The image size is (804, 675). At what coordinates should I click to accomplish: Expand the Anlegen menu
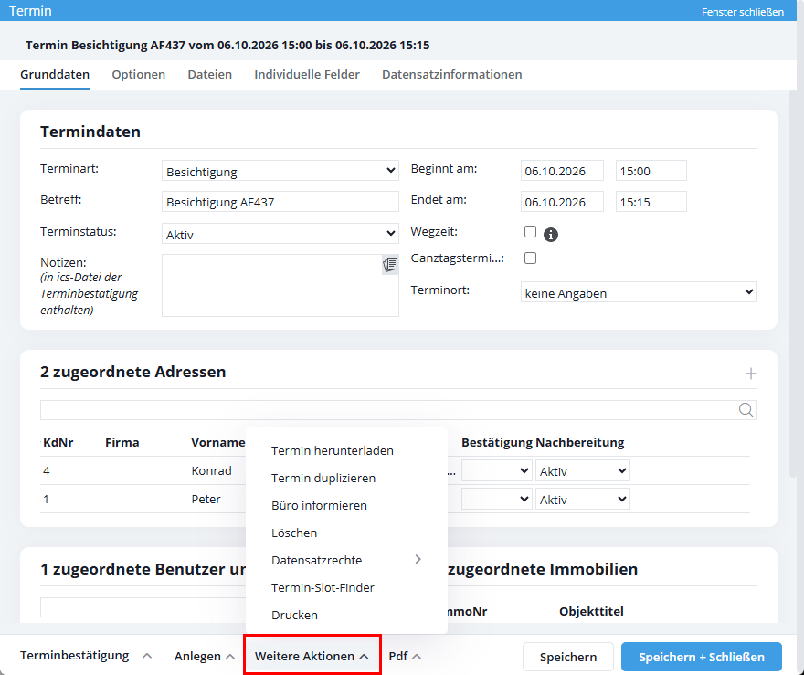pos(205,657)
